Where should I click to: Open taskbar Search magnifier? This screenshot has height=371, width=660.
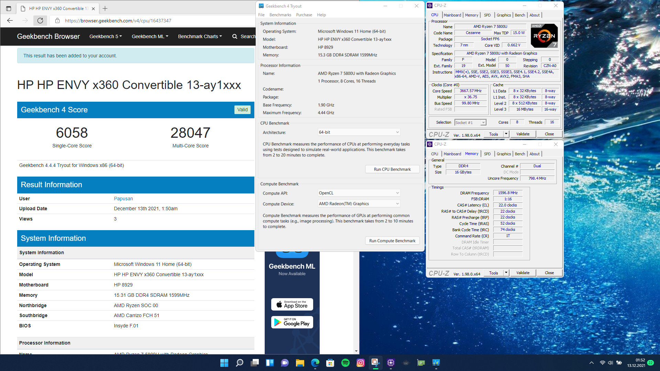coord(240,363)
